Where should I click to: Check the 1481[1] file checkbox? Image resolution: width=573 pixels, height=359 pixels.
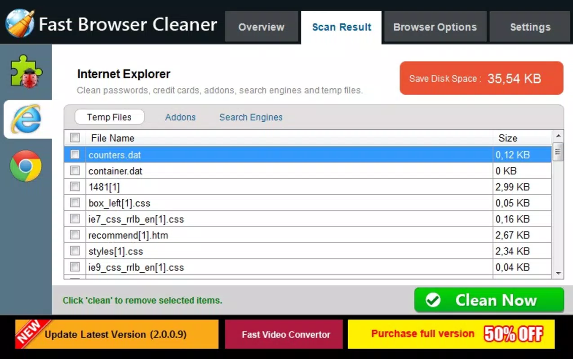pos(75,187)
